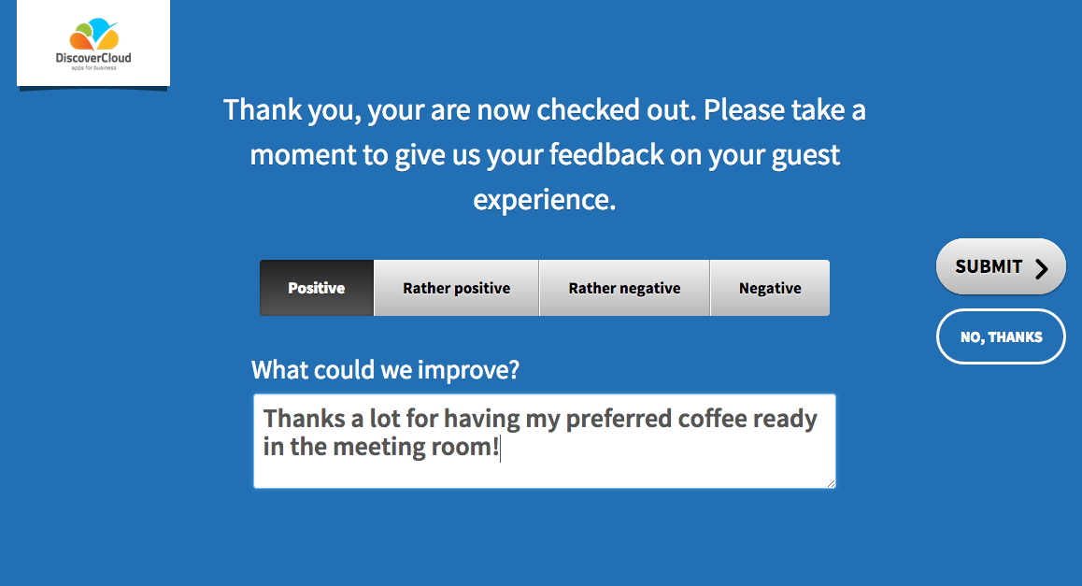Click the "What could we improve?" label
The image size is (1082, 586).
[x=385, y=369]
